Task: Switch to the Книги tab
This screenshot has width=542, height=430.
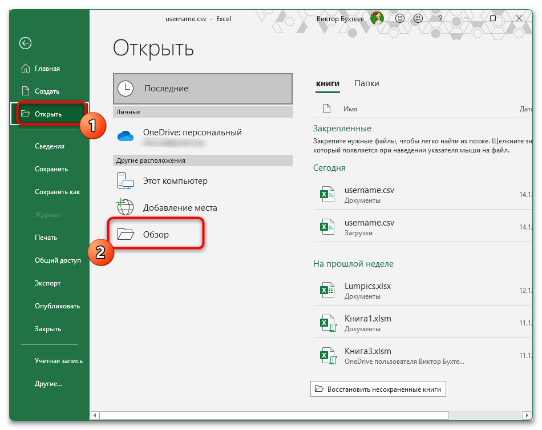Action: [x=327, y=84]
